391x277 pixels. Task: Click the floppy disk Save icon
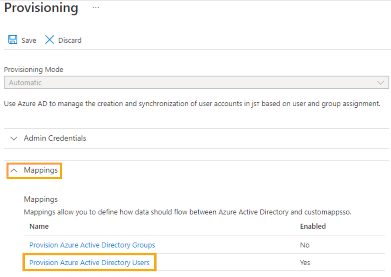point(13,40)
